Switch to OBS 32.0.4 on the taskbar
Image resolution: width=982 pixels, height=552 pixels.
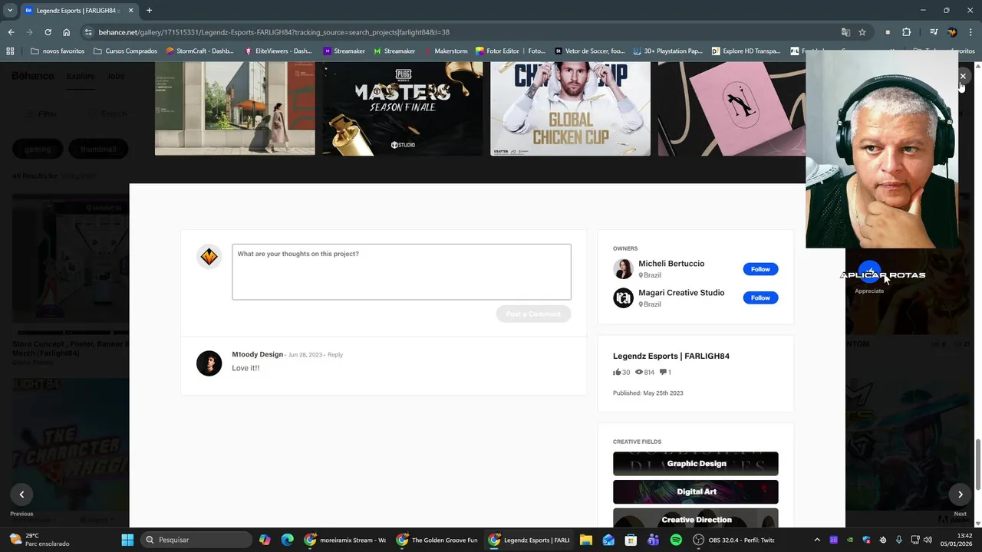734,540
